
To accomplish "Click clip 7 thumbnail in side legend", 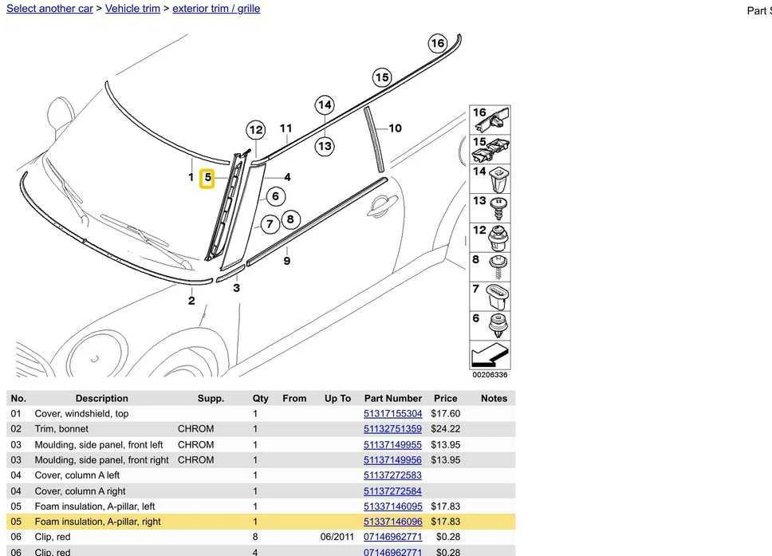I will coord(490,297).
